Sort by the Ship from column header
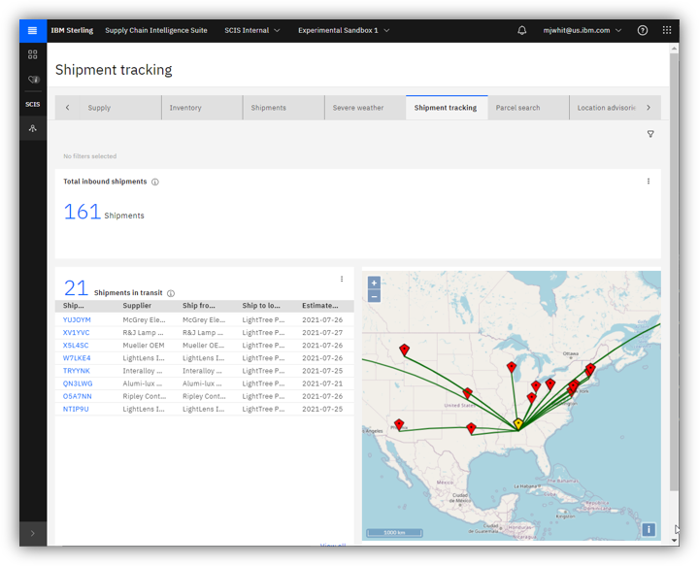699x566 pixels. 198,305
